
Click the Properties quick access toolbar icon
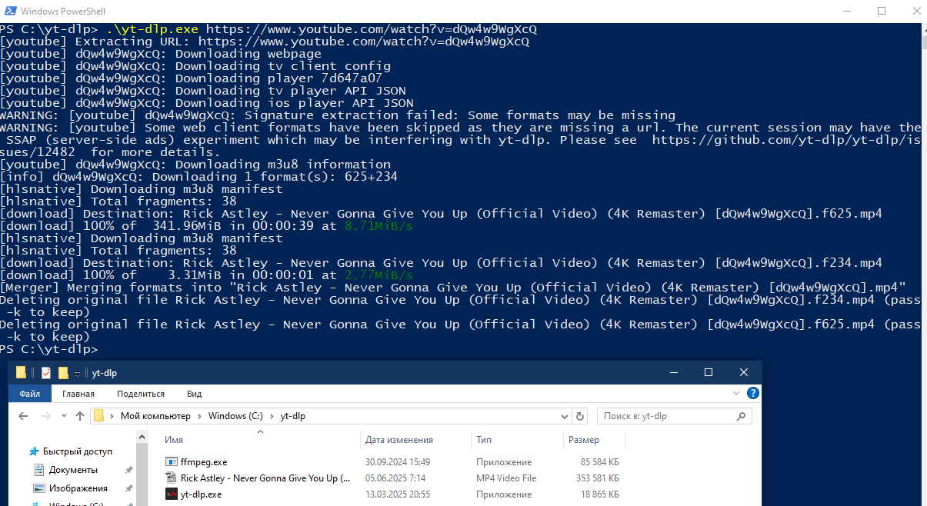(x=45, y=373)
